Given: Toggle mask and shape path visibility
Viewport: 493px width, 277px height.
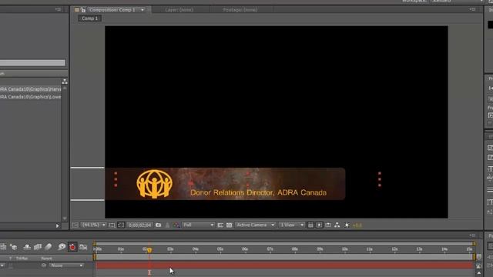Looking at the screenshot, I should [121, 225].
